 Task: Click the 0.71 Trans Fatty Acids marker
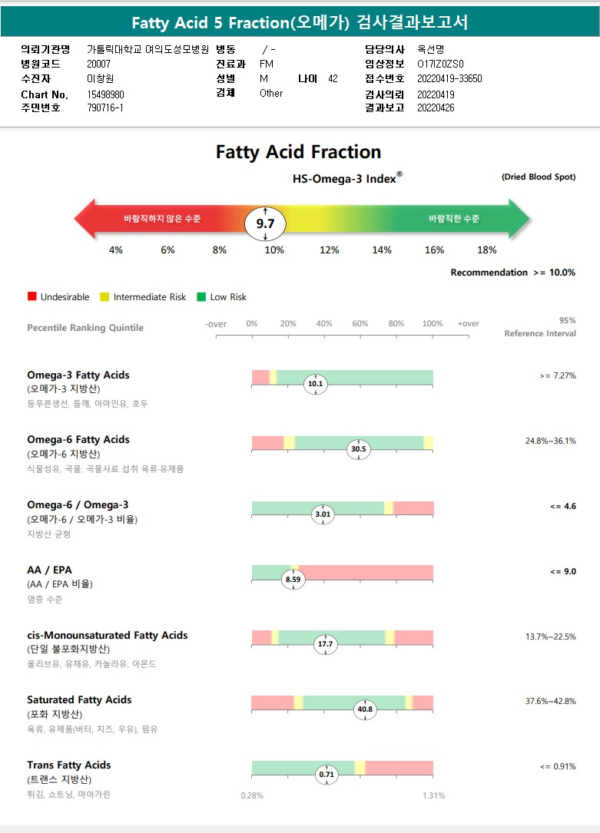point(327,775)
